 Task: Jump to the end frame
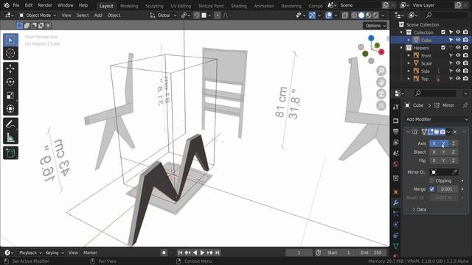(x=218, y=252)
